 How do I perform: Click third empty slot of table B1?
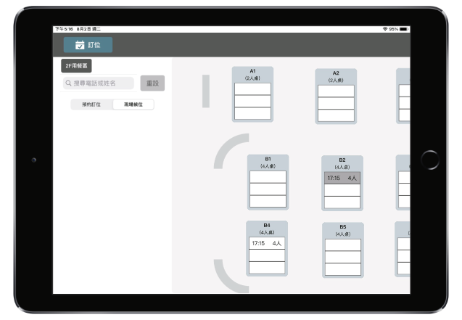(x=268, y=201)
